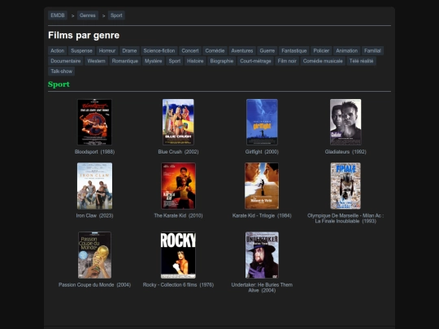This screenshot has width=439, height=329.
Task: Click Undertaker: He Buries Them Alive title
Action: click(262, 288)
